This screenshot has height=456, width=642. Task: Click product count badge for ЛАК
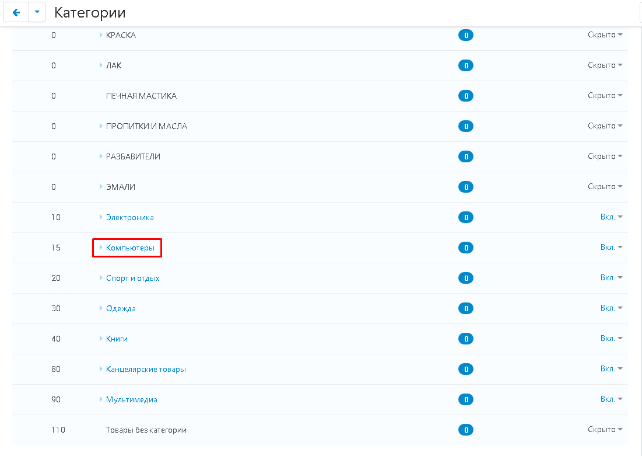pos(466,65)
